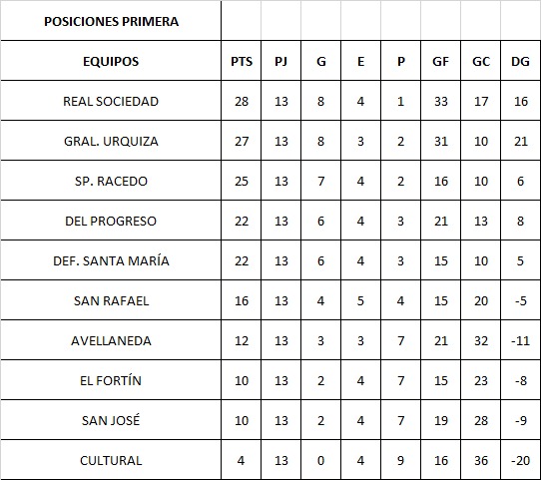Viewport: 541px width, 480px height.
Task: Select Cultural's -20 goal difference cell
Action: 520,460
